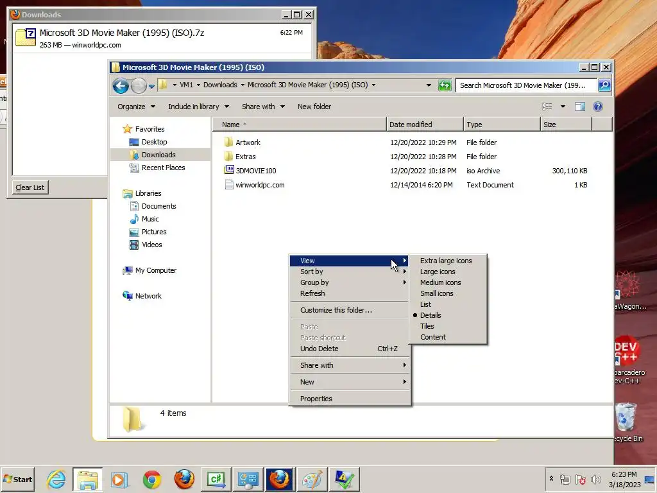The image size is (657, 493).
Task: Sort by the Size column header
Action: (x=566, y=125)
